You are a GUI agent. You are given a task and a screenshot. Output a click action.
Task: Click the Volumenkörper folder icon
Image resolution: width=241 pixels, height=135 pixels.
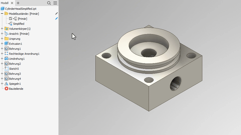(x=6, y=28)
